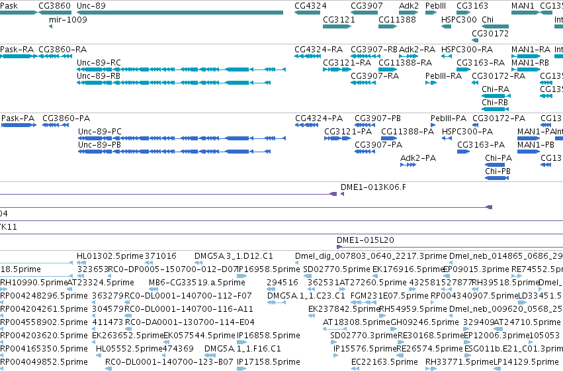563x372 pixels.
Task: Click the CG3121-RA transcript label
Action: pyautogui.click(x=347, y=63)
